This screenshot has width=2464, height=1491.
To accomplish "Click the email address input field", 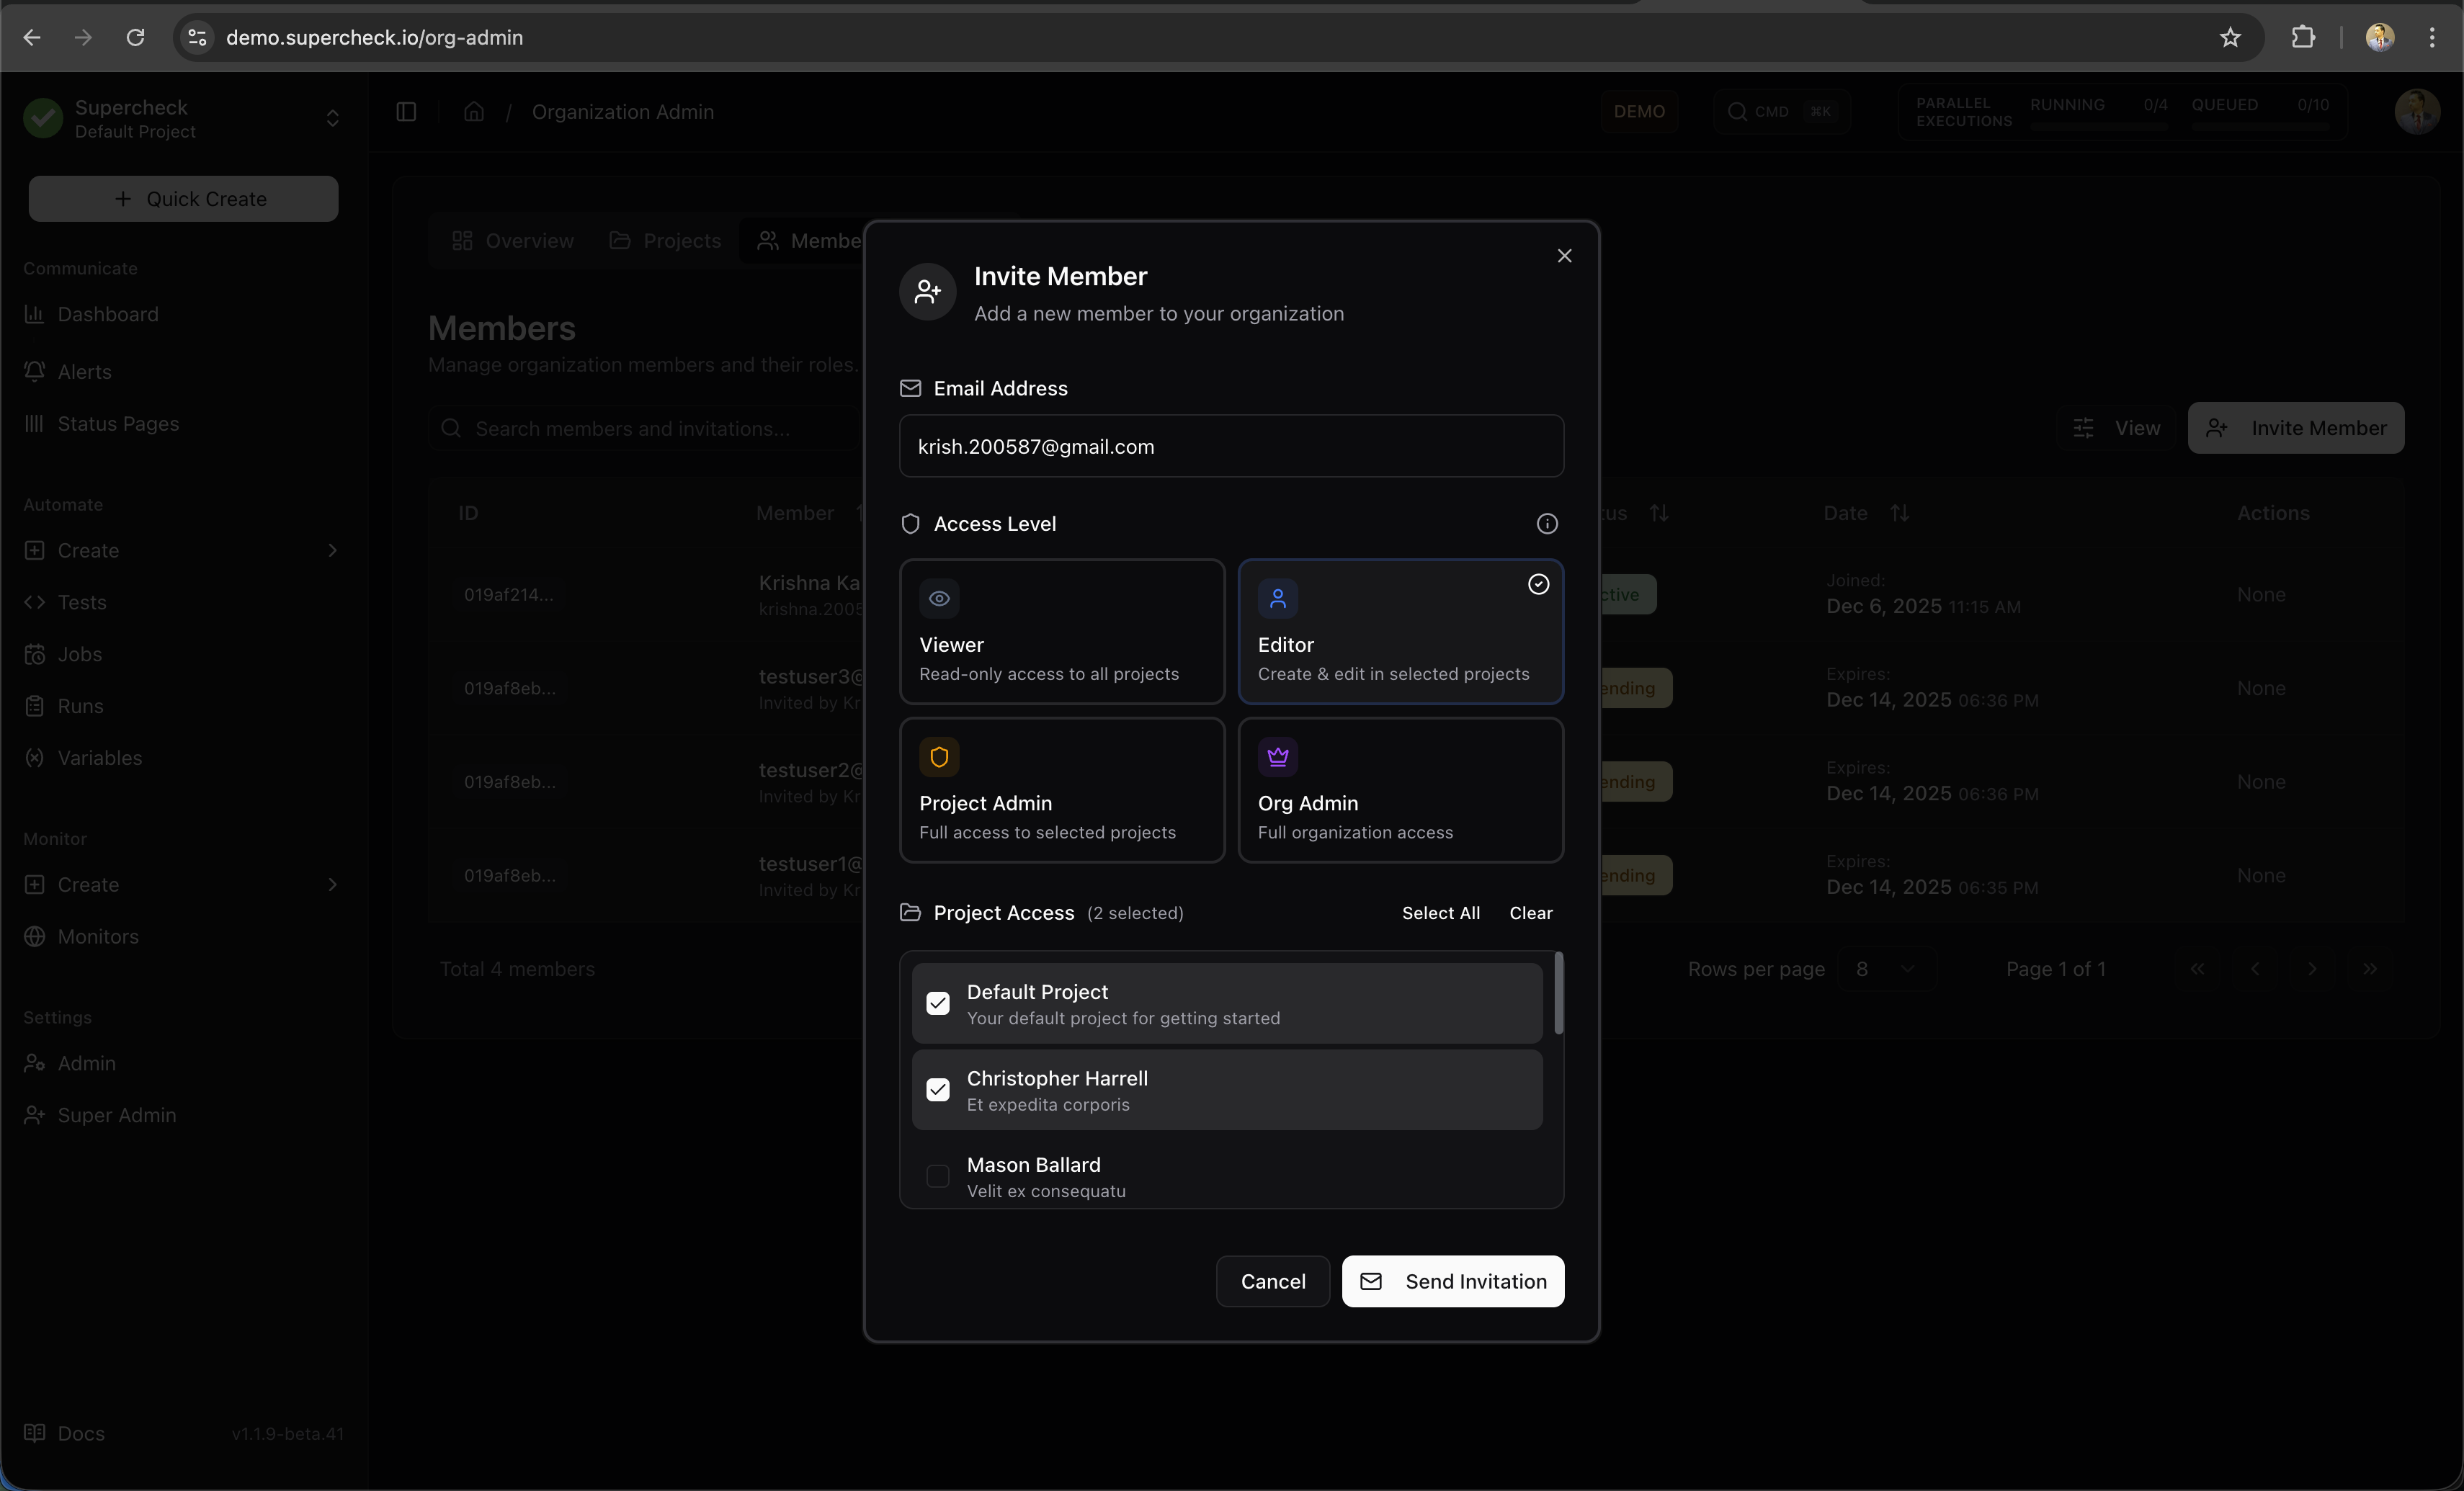I will (1230, 446).
